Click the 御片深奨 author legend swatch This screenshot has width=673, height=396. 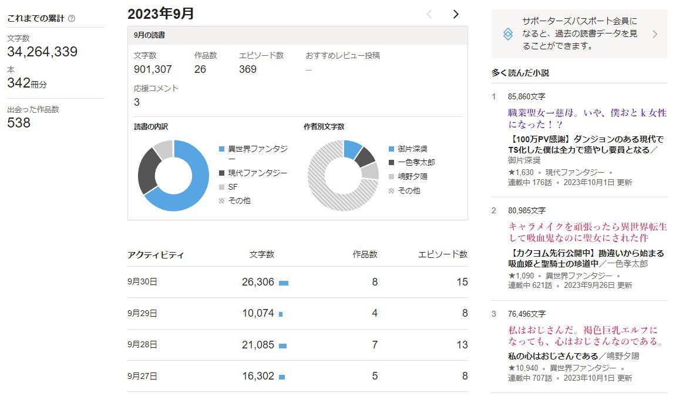[x=392, y=149]
